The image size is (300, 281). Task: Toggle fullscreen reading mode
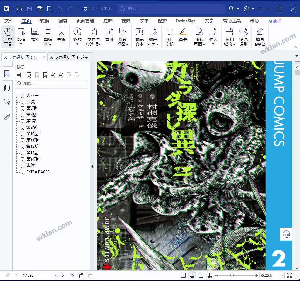click(x=290, y=275)
